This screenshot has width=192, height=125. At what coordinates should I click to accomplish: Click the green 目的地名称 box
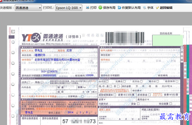pos(168,40)
